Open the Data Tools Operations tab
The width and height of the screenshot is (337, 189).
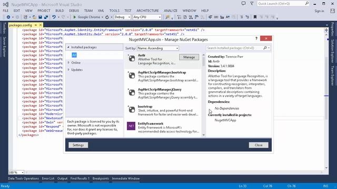click(24, 178)
